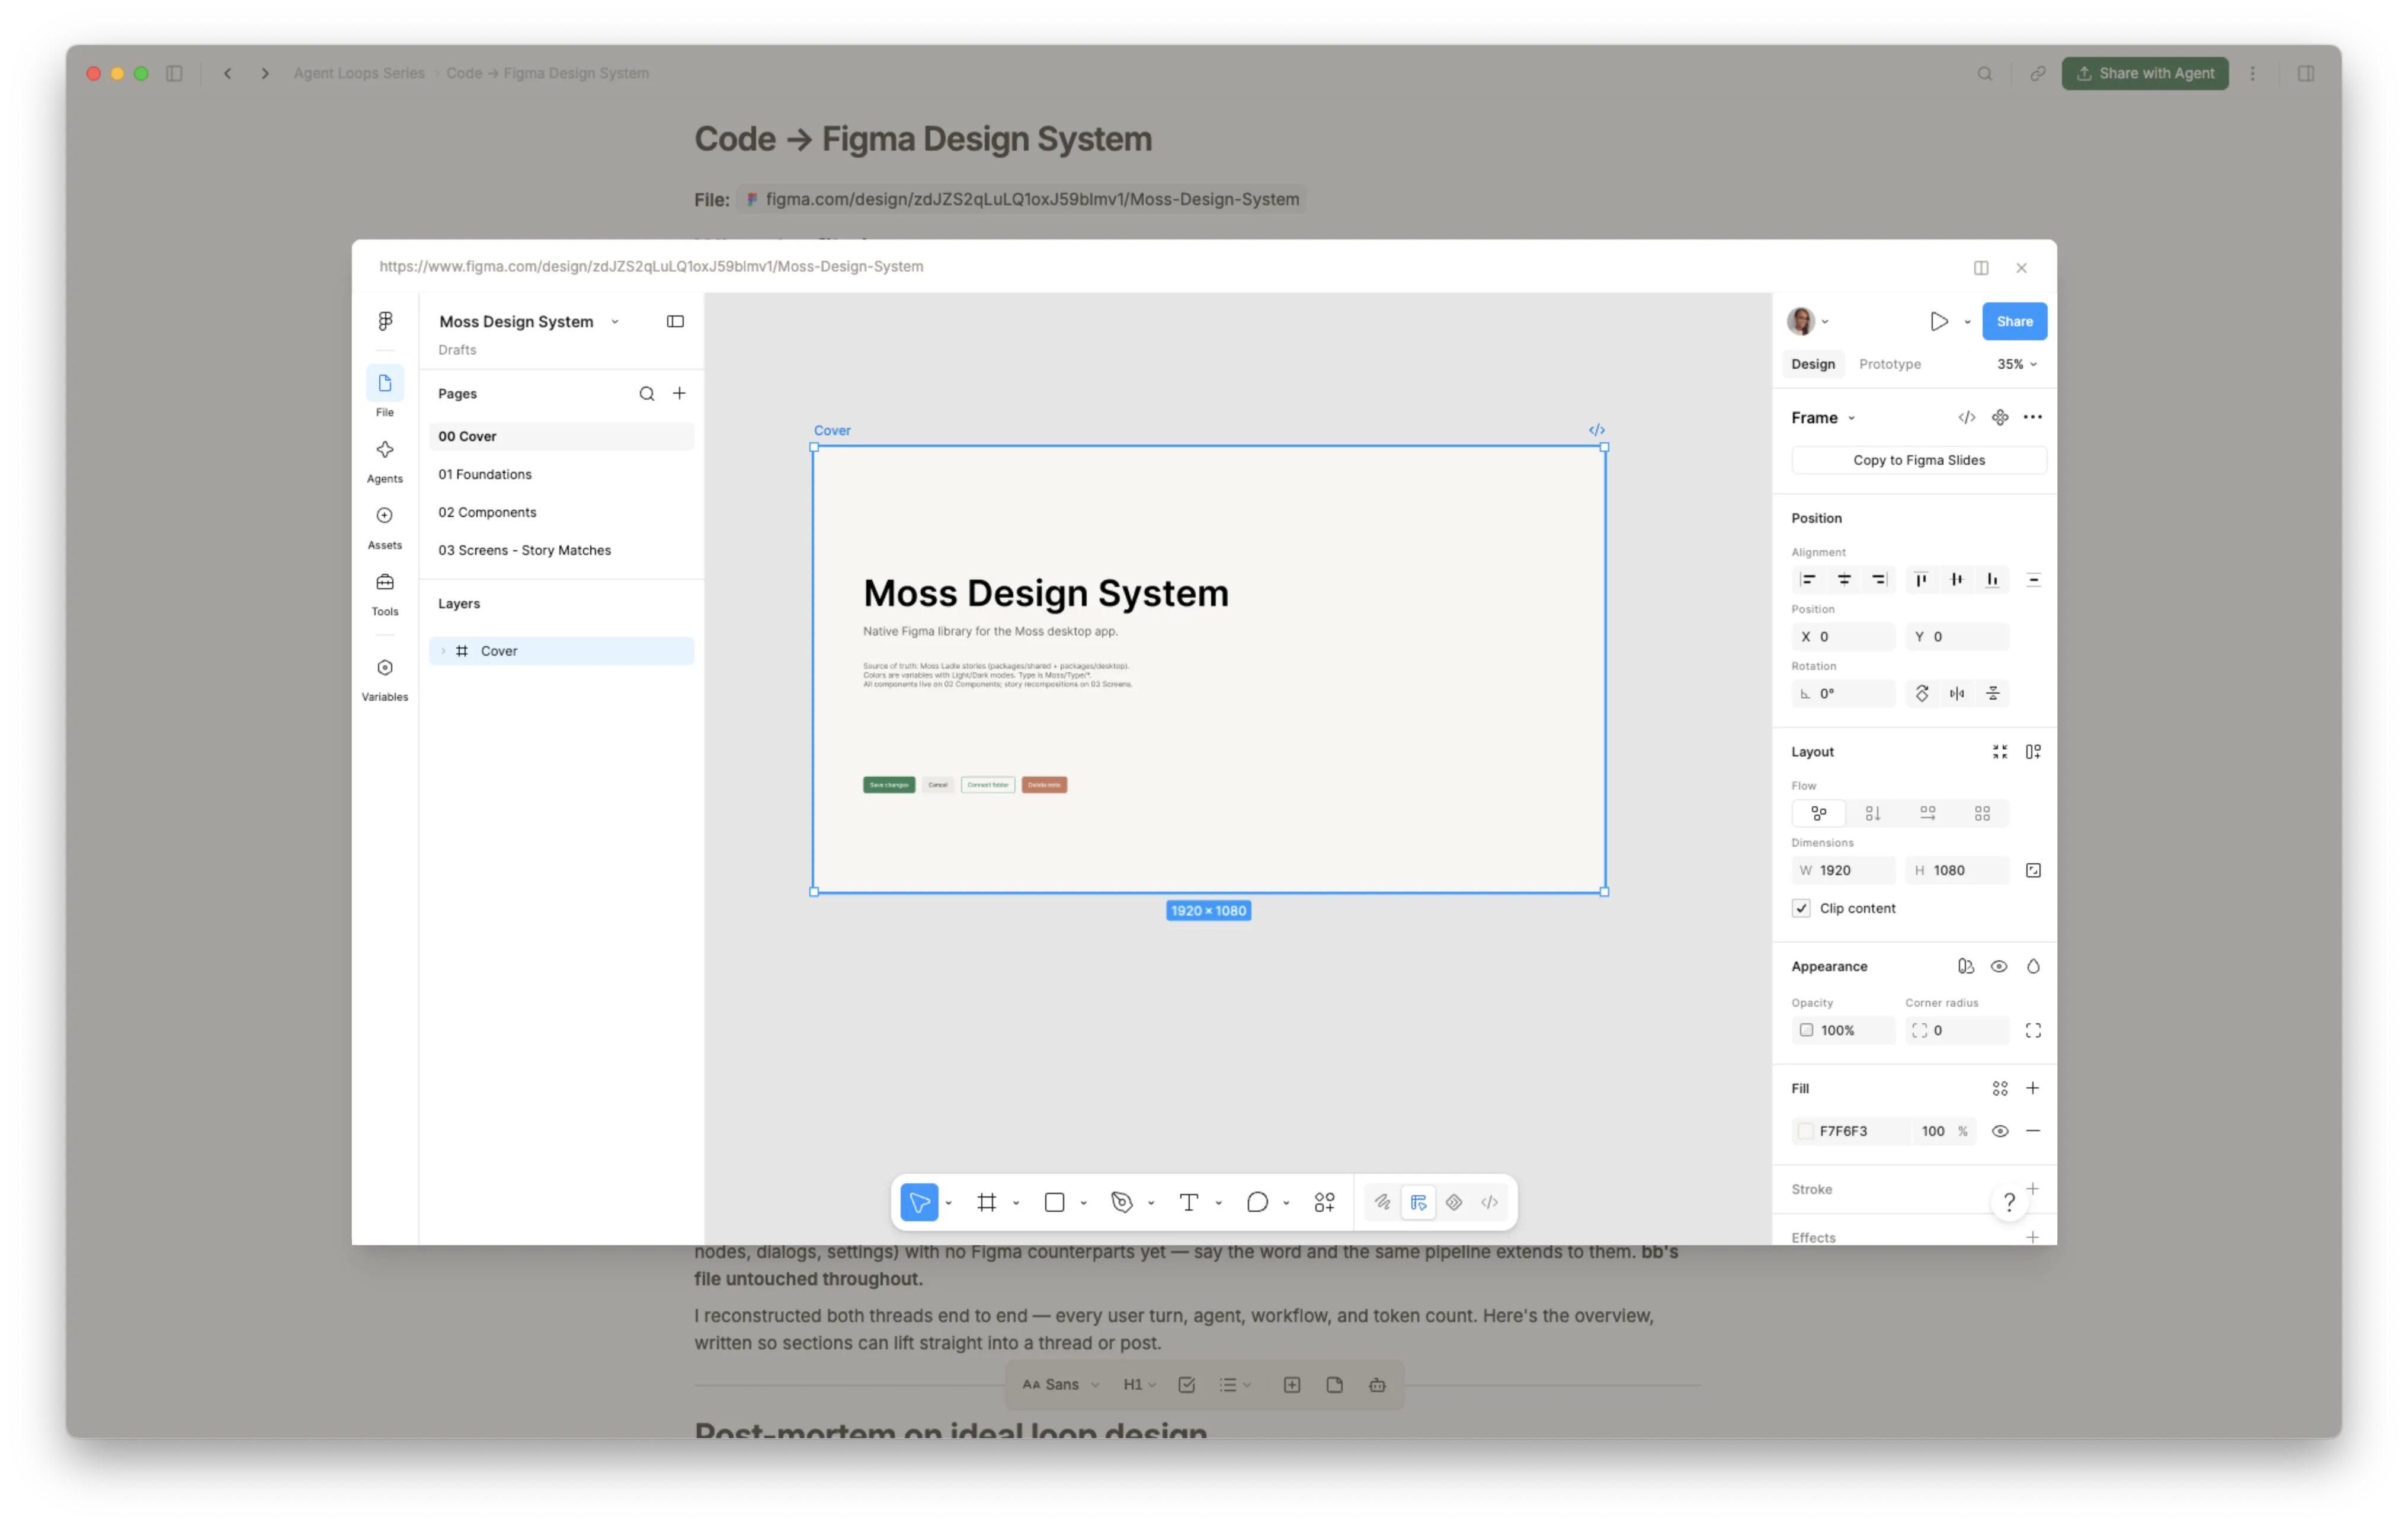Select horizontal flow layout option
This screenshot has width=2408, height=1526.
click(1927, 813)
